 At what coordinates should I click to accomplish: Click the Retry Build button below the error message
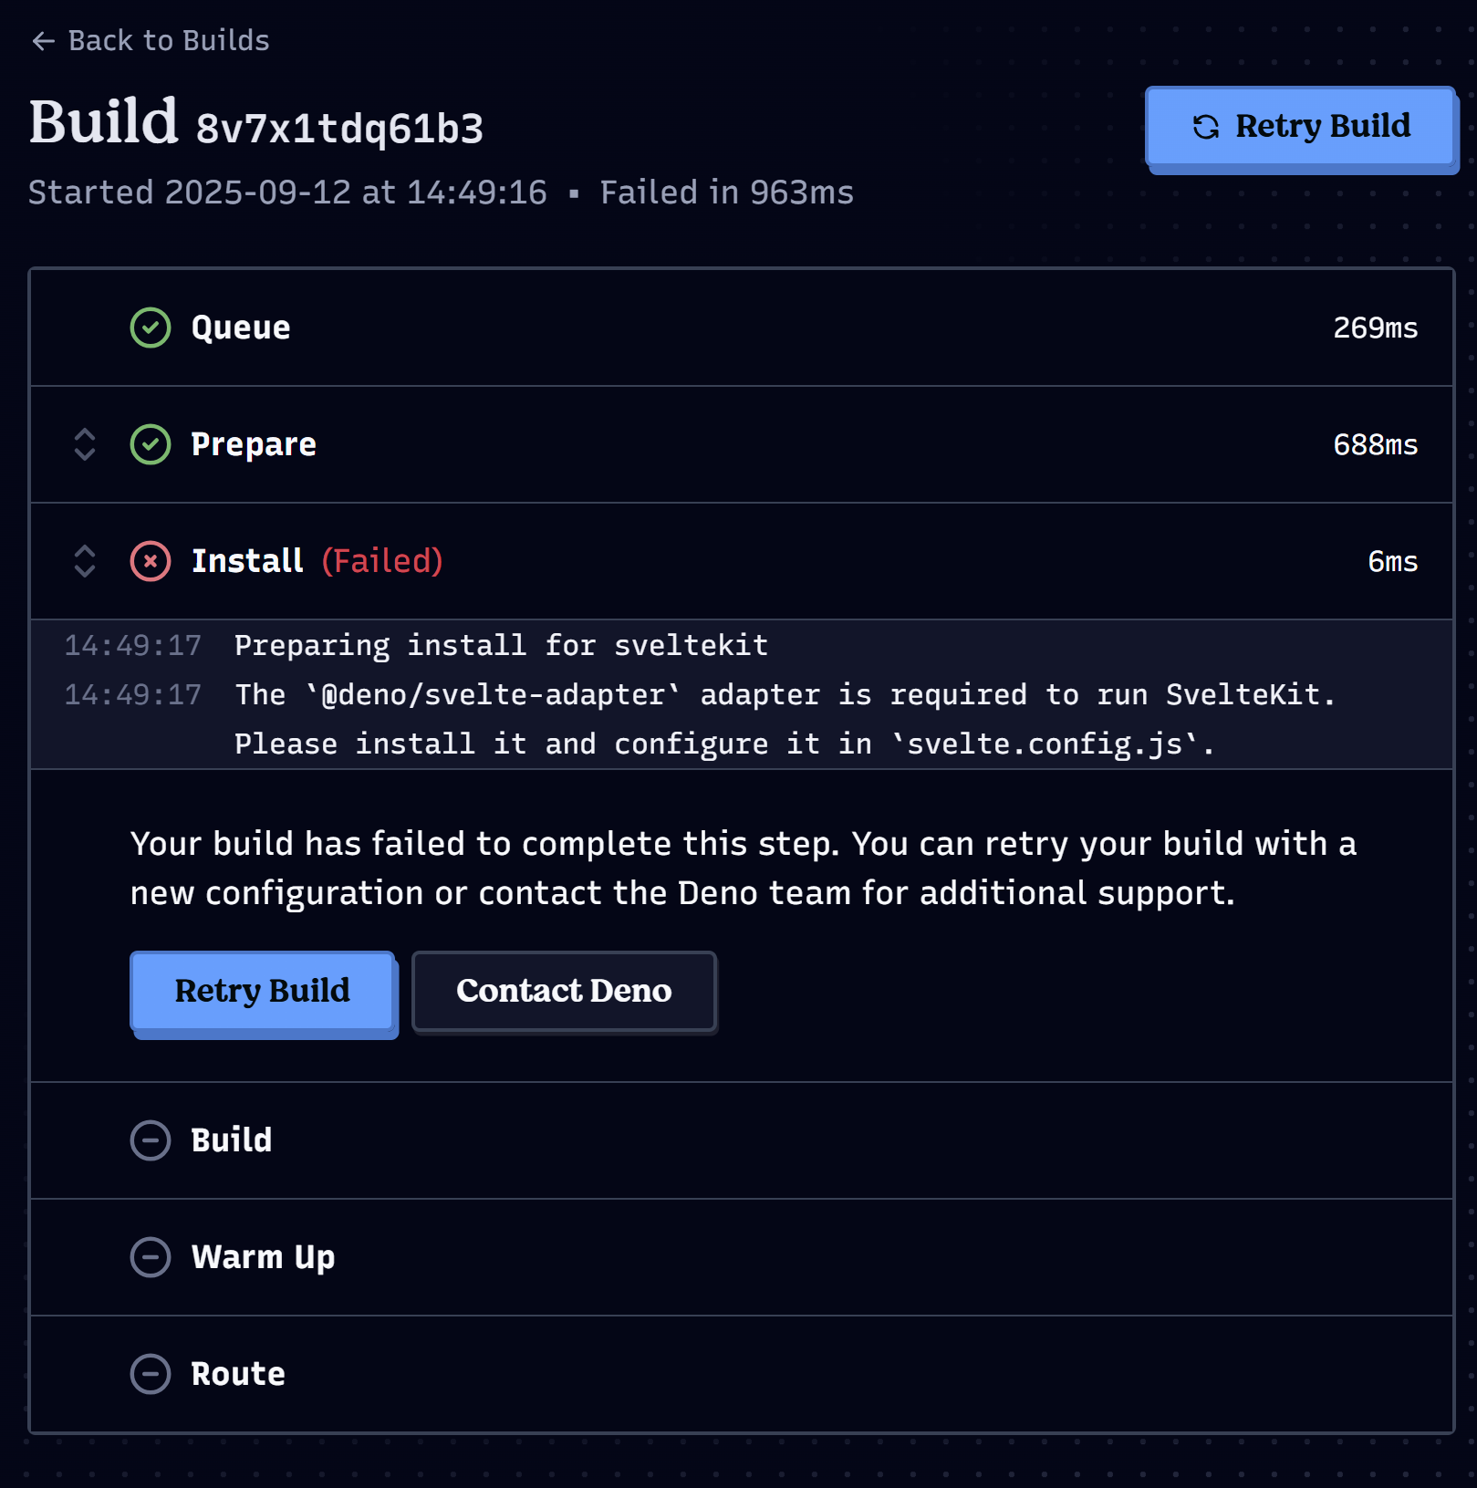[263, 991]
